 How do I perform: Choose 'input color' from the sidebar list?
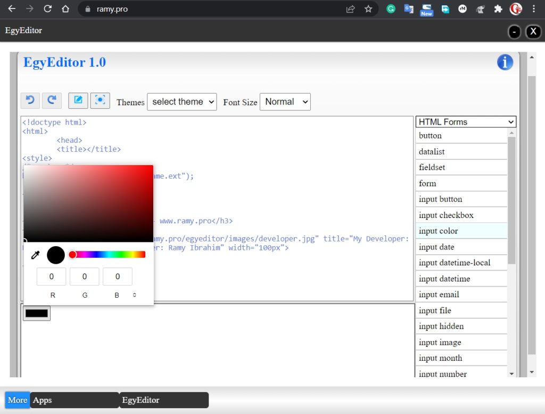pyautogui.click(x=437, y=231)
